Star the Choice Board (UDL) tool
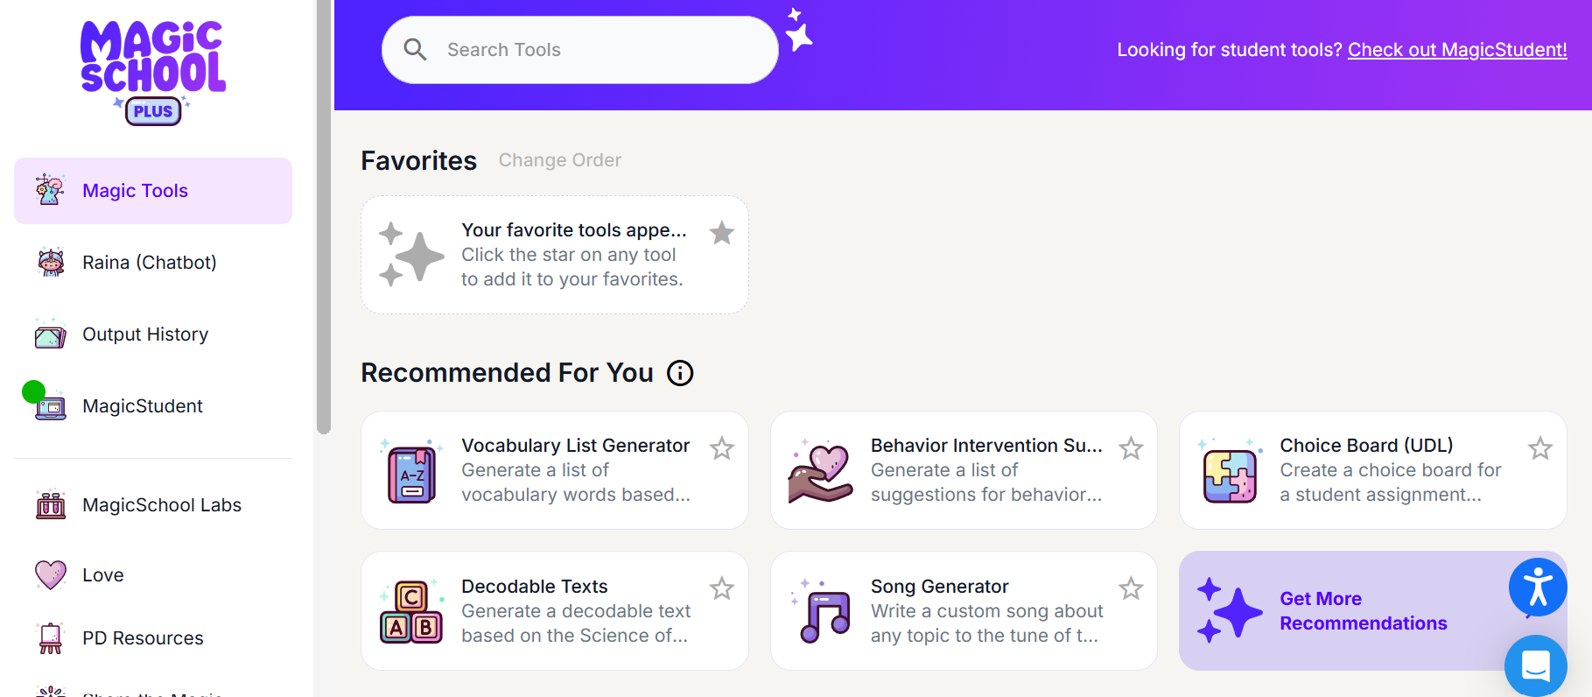The height and width of the screenshot is (697, 1592). coord(1540,448)
